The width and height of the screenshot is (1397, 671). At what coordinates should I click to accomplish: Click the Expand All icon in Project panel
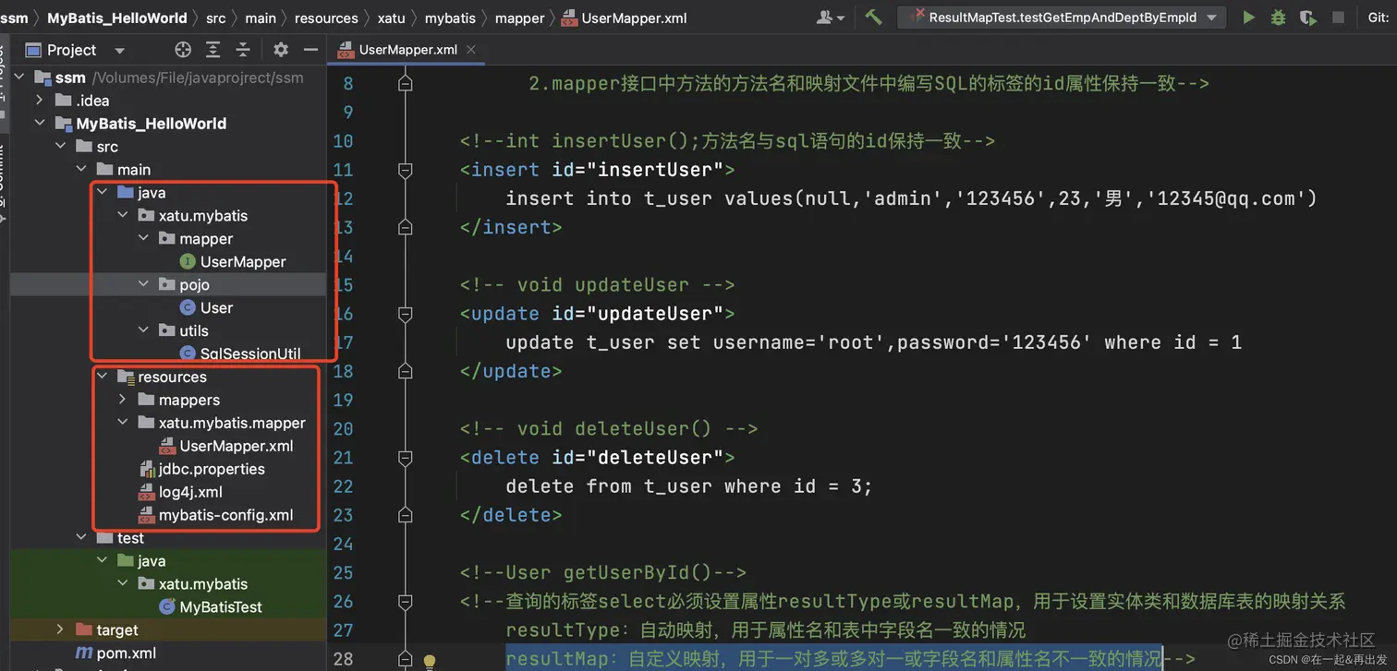(x=213, y=50)
